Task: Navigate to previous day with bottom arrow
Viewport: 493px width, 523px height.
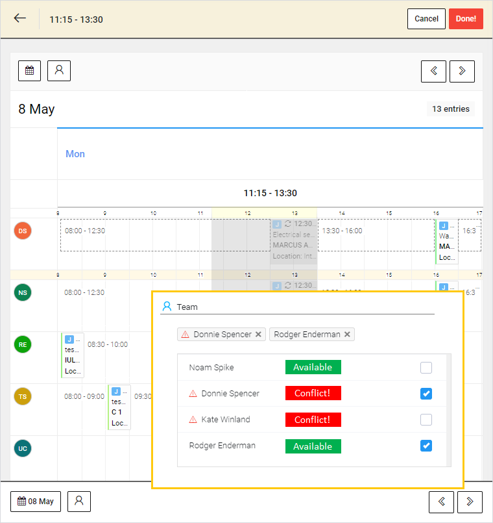Action: click(441, 502)
